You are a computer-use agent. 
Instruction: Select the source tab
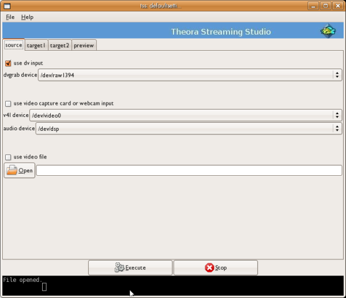[13, 45]
